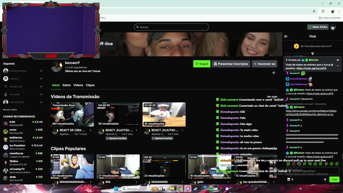Toggle notifications icon beside tecnosh

41,94
